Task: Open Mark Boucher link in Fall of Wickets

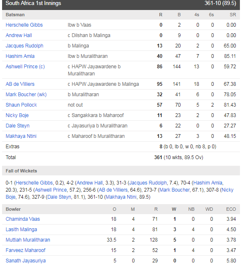Action: point(175,190)
